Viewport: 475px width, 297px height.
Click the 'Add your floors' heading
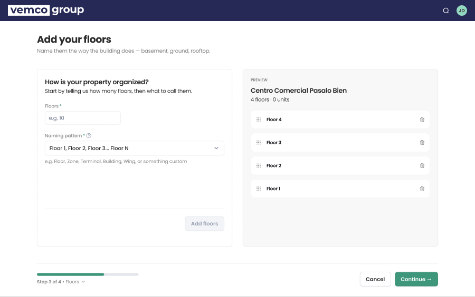[x=74, y=39]
